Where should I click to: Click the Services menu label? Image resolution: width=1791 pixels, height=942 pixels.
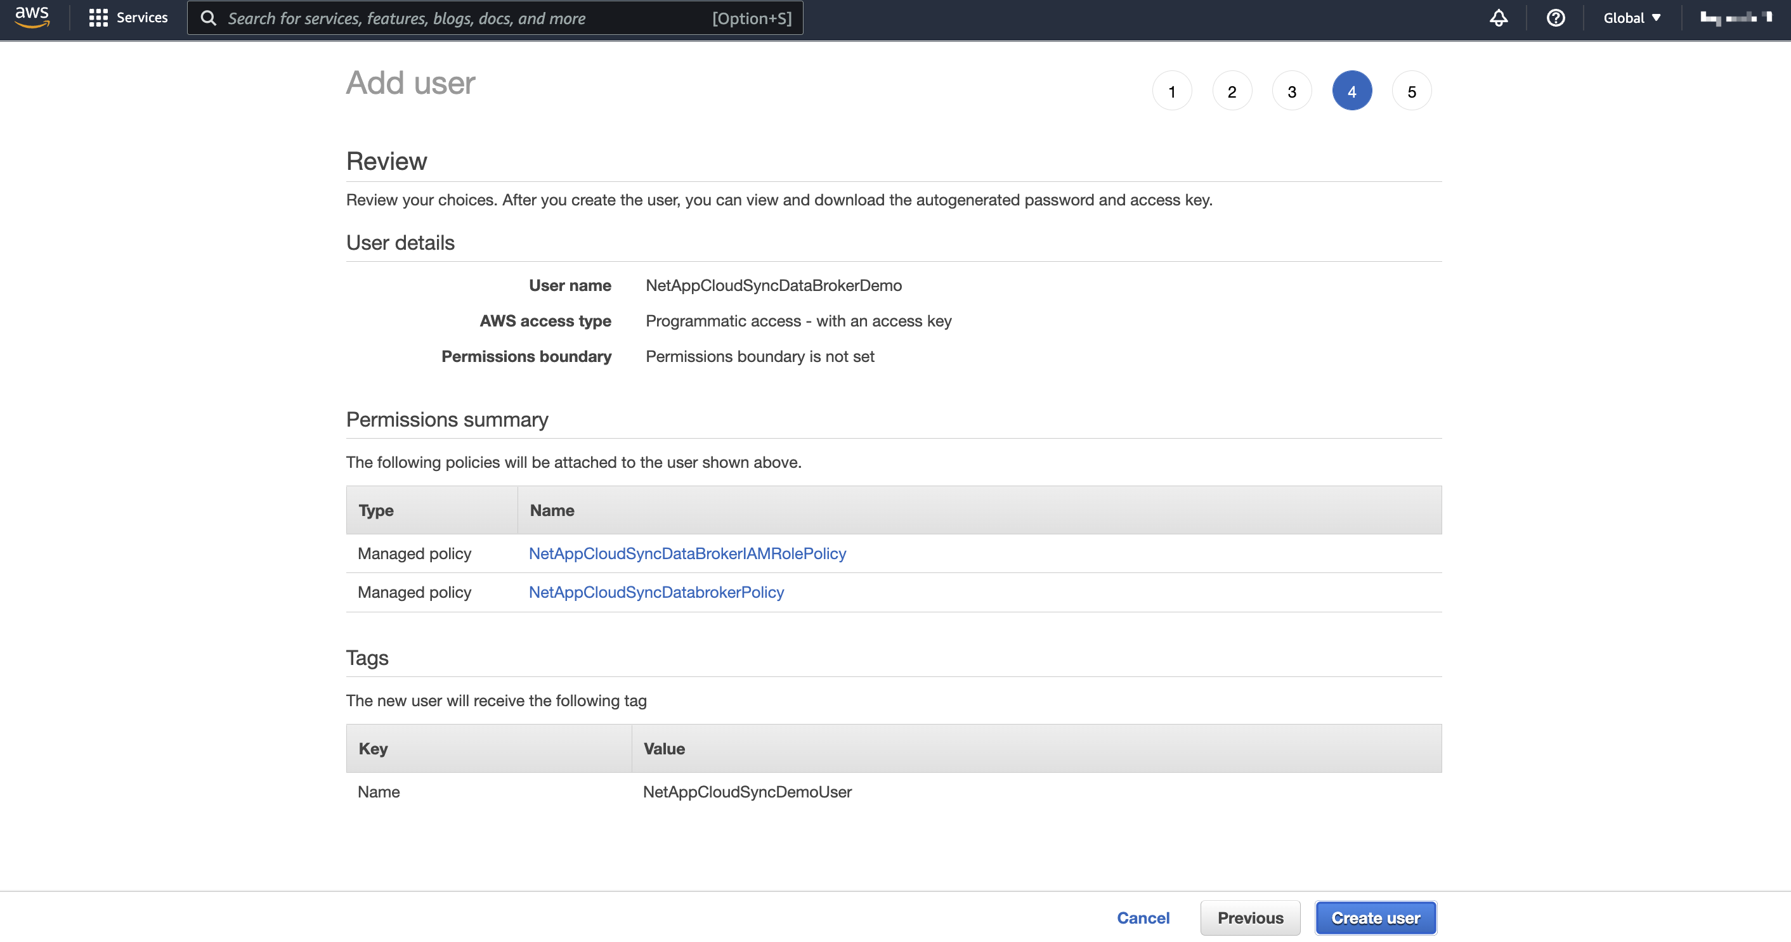tap(142, 18)
